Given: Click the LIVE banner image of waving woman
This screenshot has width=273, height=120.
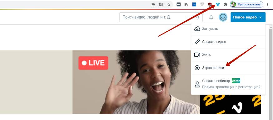Looking at the screenshot, I should [x=136, y=82].
